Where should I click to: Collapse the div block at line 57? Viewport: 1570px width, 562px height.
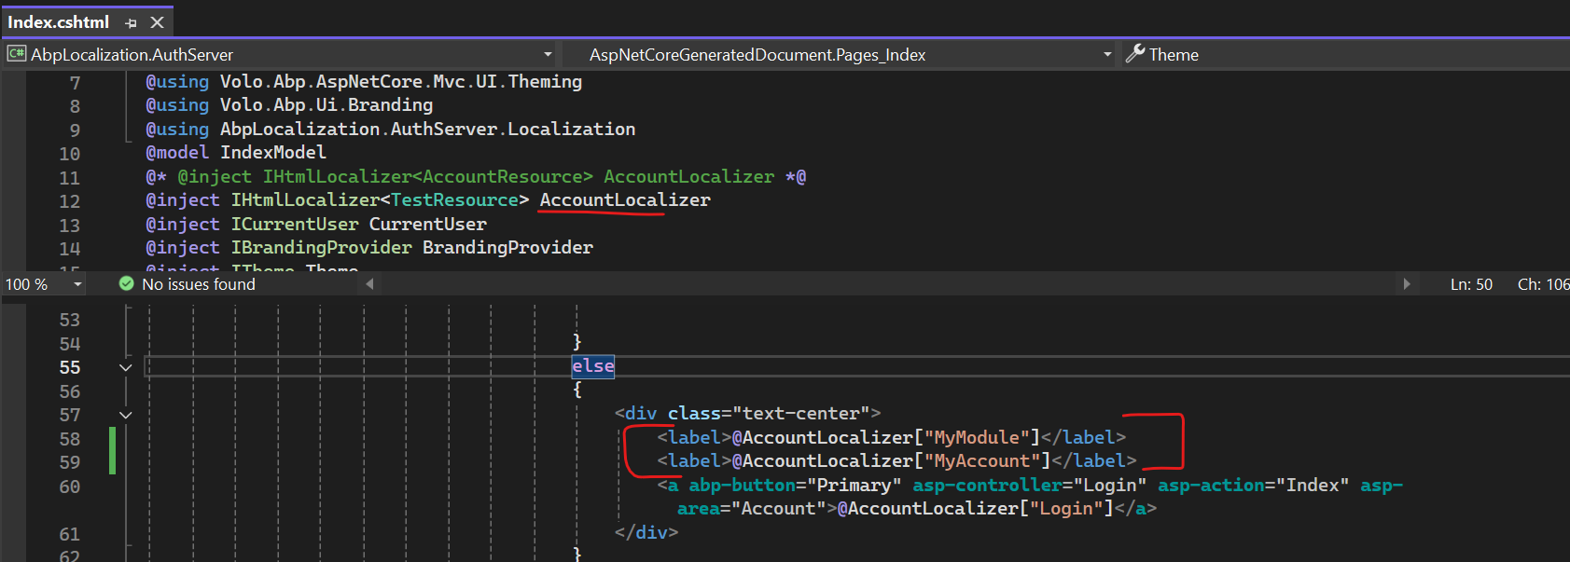click(126, 415)
